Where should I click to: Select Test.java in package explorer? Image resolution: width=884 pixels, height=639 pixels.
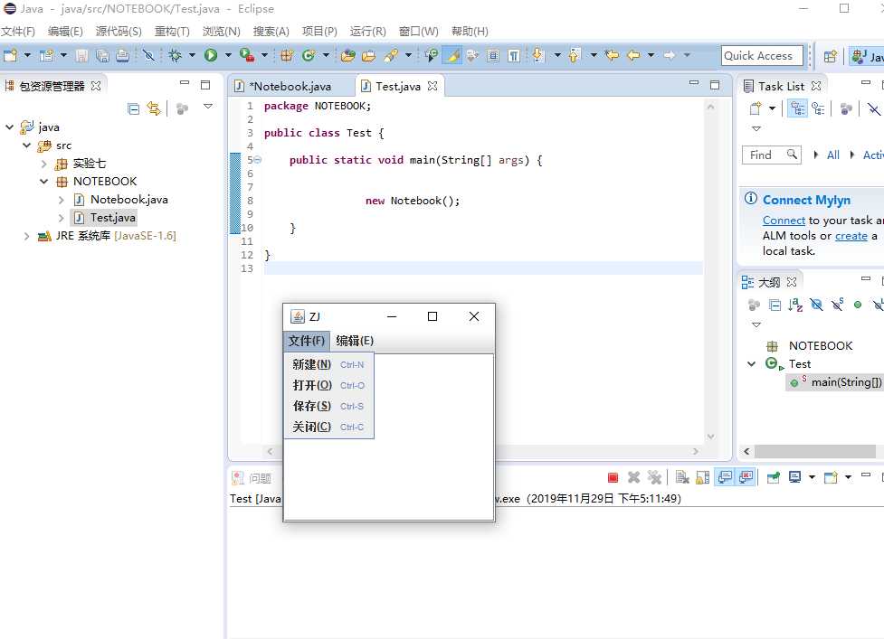(112, 217)
